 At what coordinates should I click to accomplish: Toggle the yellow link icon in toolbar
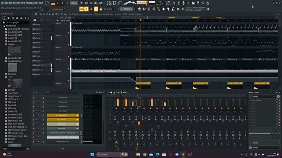click(x=96, y=9)
